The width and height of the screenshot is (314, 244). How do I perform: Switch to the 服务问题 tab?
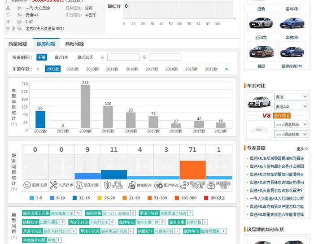coord(46,44)
